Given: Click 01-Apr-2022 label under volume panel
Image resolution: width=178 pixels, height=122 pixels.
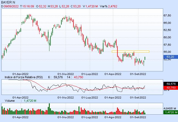Looking at the screenshot, I should pos(20,117).
